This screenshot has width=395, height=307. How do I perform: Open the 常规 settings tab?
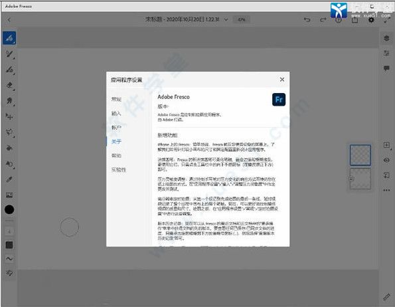pyautogui.click(x=116, y=99)
